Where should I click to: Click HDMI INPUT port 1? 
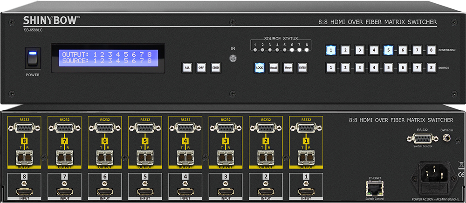click(306, 191)
